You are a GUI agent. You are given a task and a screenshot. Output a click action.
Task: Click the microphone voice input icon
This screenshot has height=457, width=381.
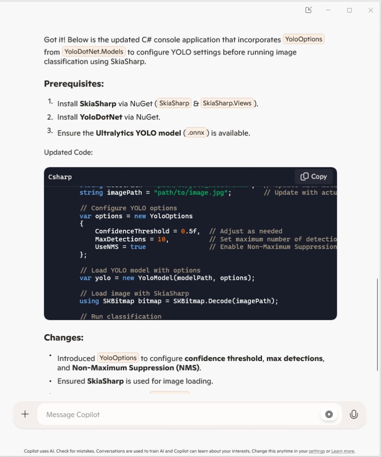coord(354,414)
